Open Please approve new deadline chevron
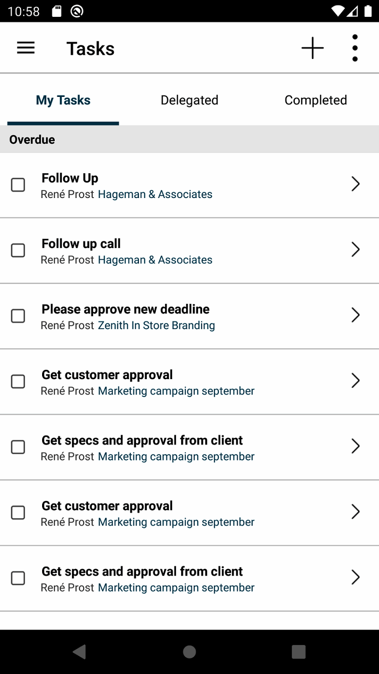This screenshot has height=674, width=379. click(x=356, y=315)
